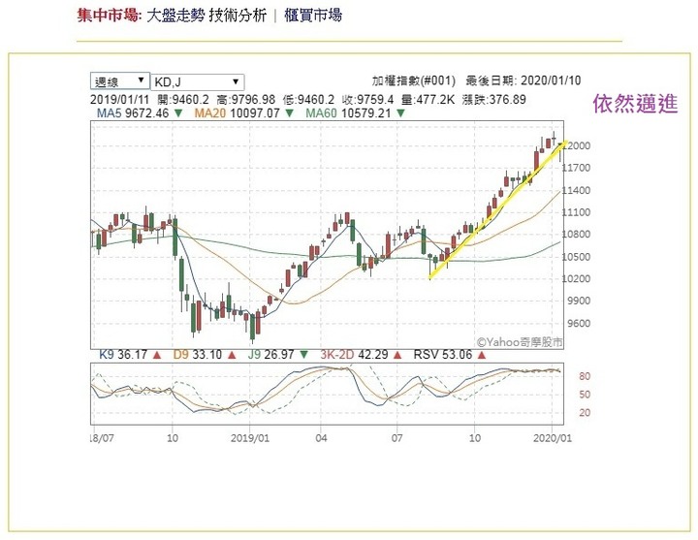Open the KD,J indicator dropdown
698x540 pixels.
pos(198,81)
